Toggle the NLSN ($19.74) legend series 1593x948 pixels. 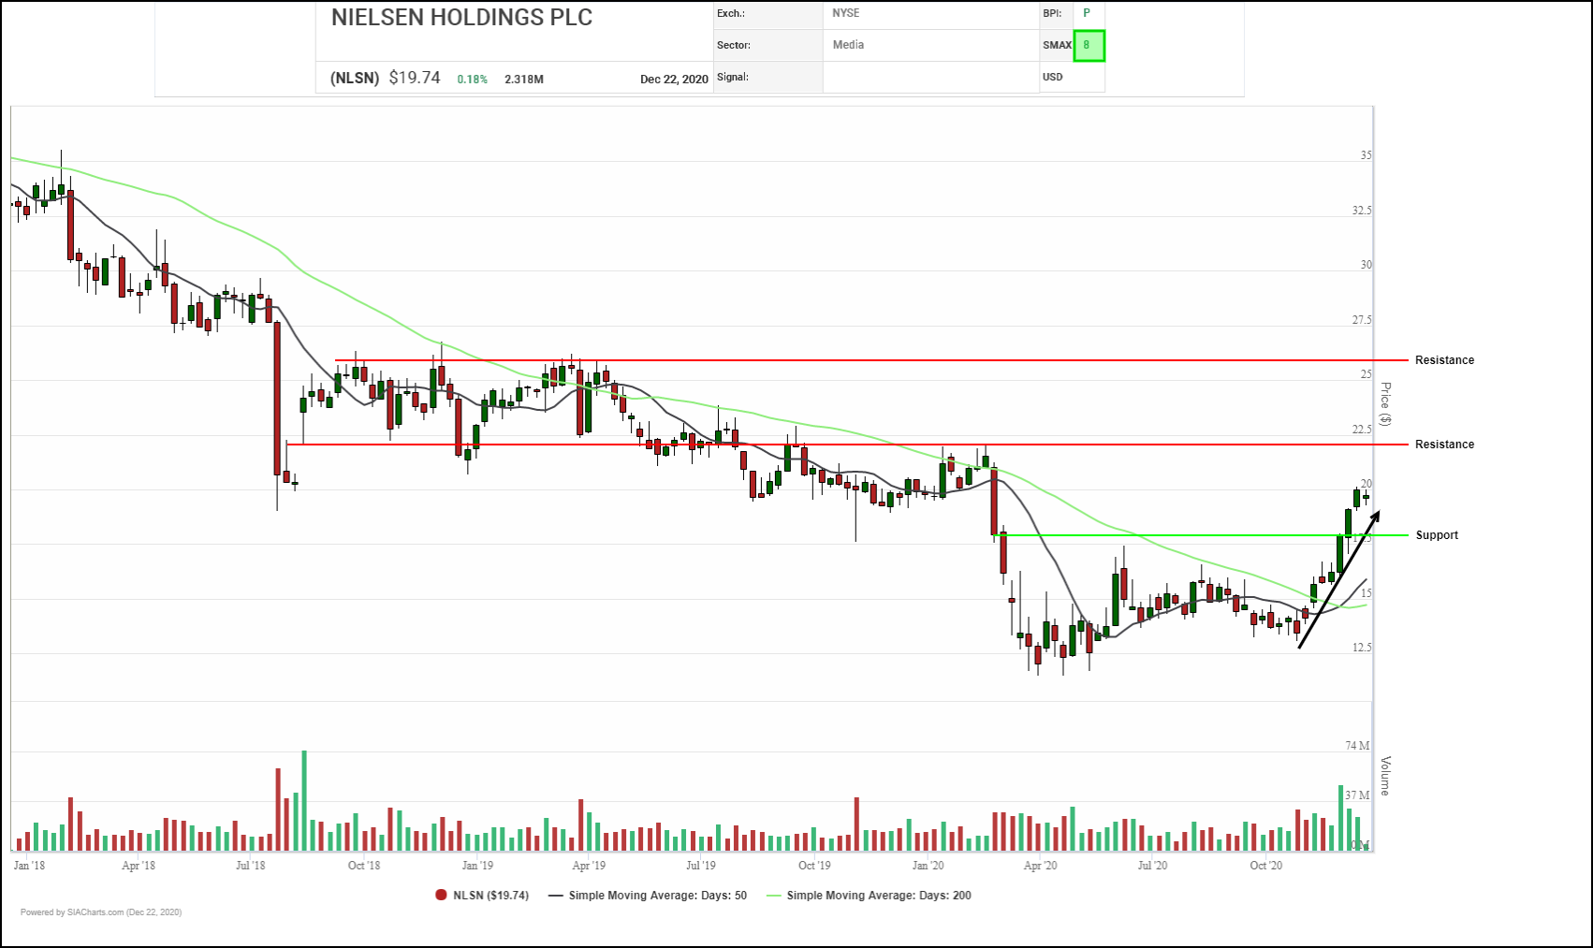coord(490,896)
